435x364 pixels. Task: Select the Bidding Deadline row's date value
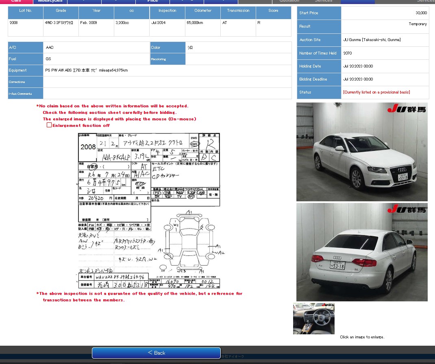click(358, 79)
